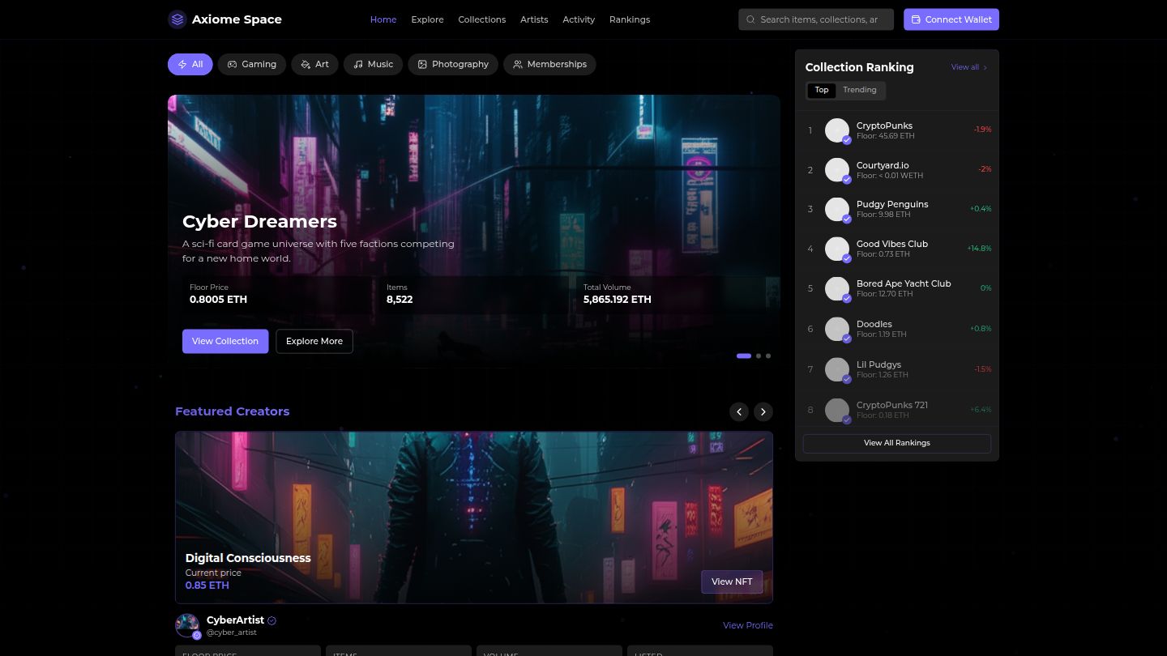The image size is (1167, 656).
Task: Click the Art palette filter icon
Action: [x=306, y=64]
